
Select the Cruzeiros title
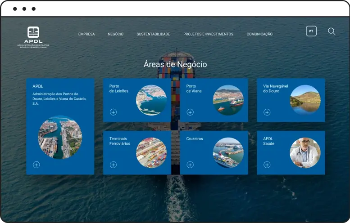point(195,139)
